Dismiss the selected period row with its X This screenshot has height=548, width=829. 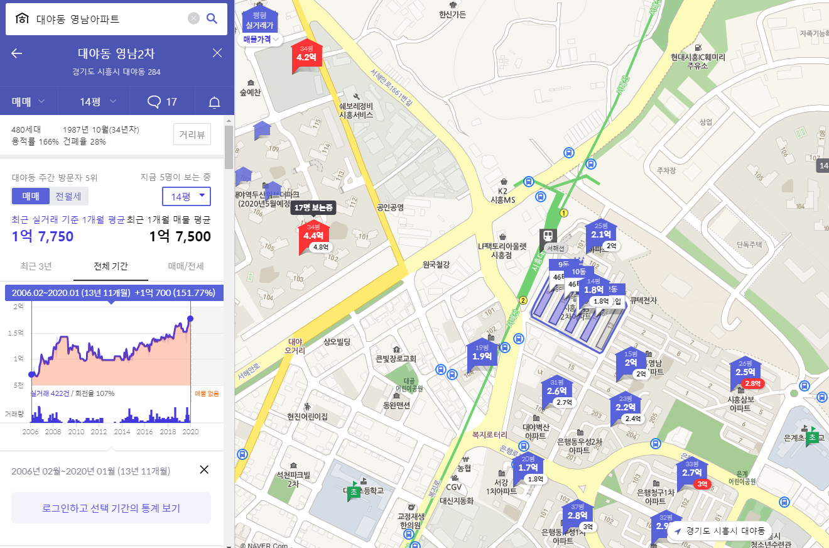tap(203, 469)
